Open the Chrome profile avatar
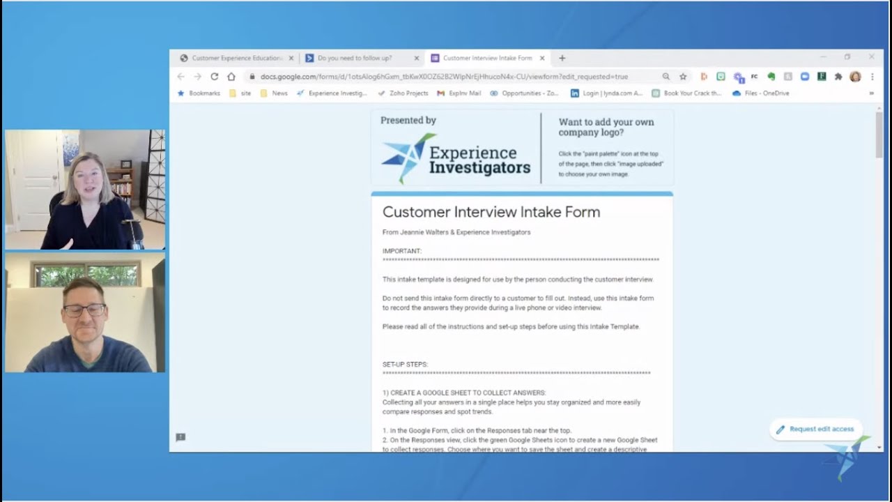The width and height of the screenshot is (892, 502). click(855, 77)
